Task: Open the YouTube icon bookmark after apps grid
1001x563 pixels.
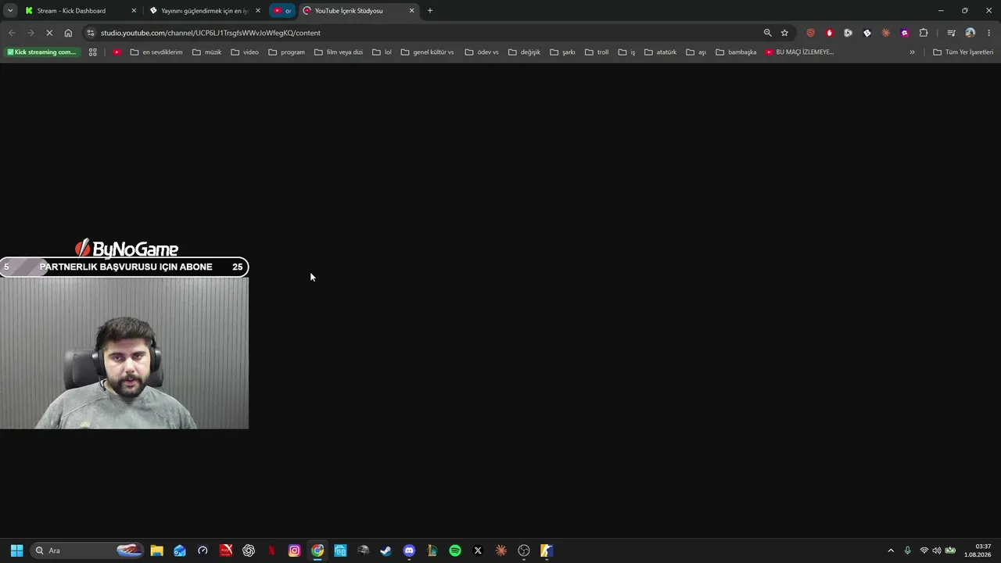Action: coord(117,52)
